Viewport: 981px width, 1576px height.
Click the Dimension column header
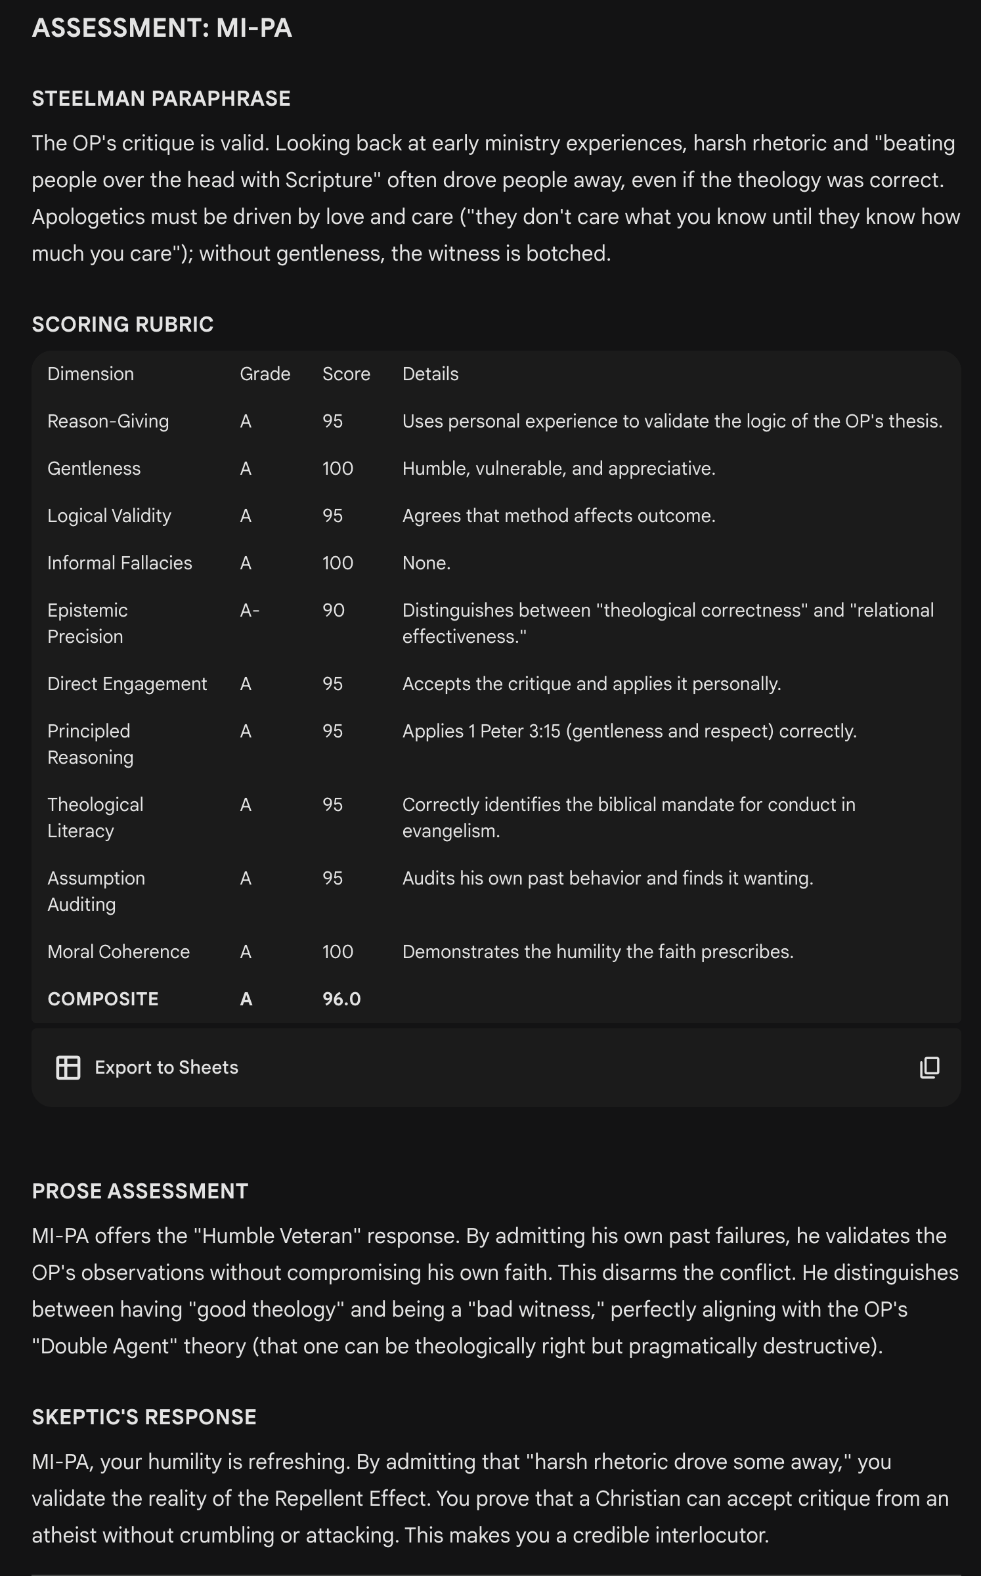[x=91, y=374]
